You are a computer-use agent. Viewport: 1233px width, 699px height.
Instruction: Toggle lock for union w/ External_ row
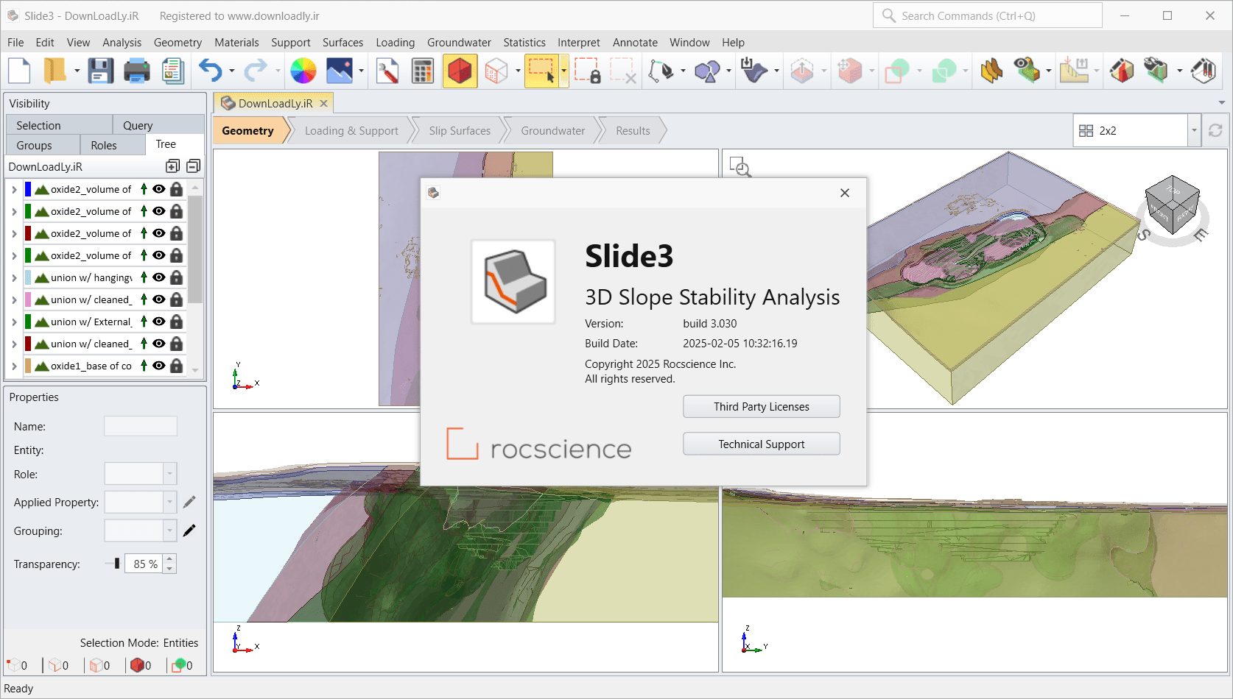click(x=176, y=322)
